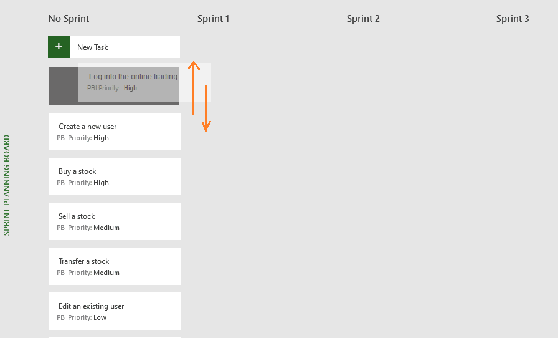Click Medium priority on Sell a stock card

click(x=106, y=228)
